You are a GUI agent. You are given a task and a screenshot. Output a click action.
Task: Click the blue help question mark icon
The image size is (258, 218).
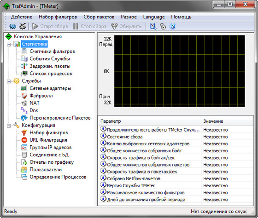point(173,26)
